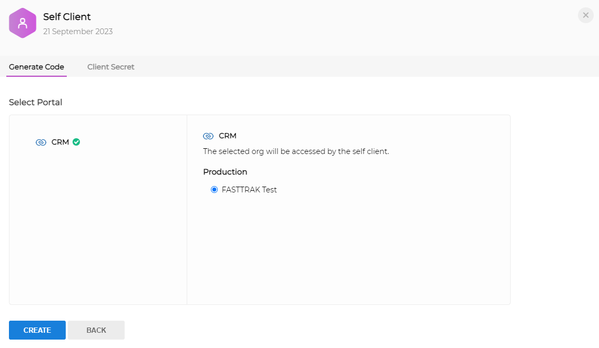Screen dimensions: 599x348
Task: Click the green check badge beside CRM
Action: tap(76, 142)
